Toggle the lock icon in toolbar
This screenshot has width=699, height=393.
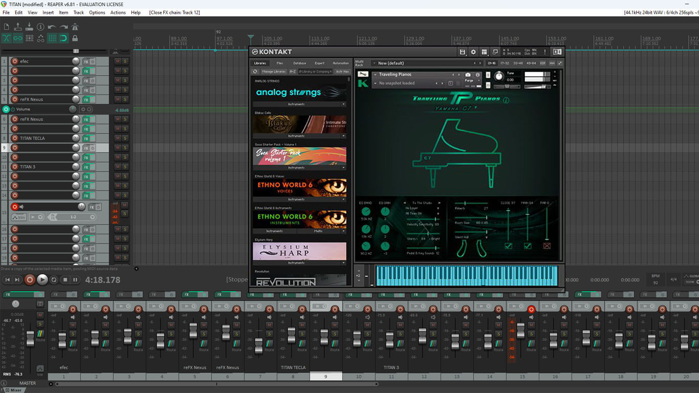coord(75,38)
